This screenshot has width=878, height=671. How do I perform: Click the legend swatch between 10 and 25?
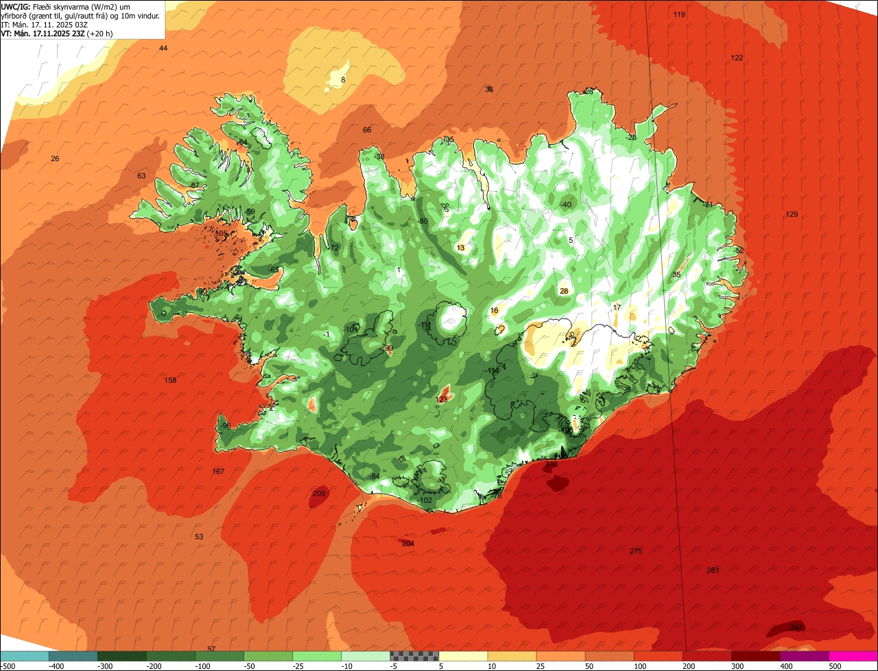pos(512,656)
